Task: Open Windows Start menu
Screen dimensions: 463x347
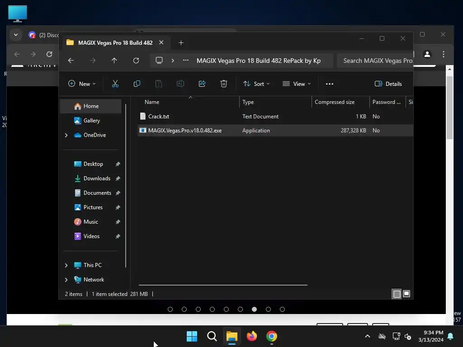Action: coord(192,336)
